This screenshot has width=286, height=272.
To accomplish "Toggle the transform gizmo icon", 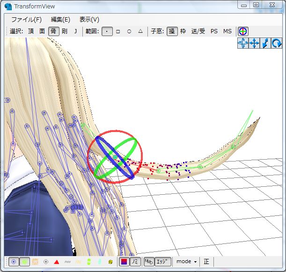I will click(243, 31).
